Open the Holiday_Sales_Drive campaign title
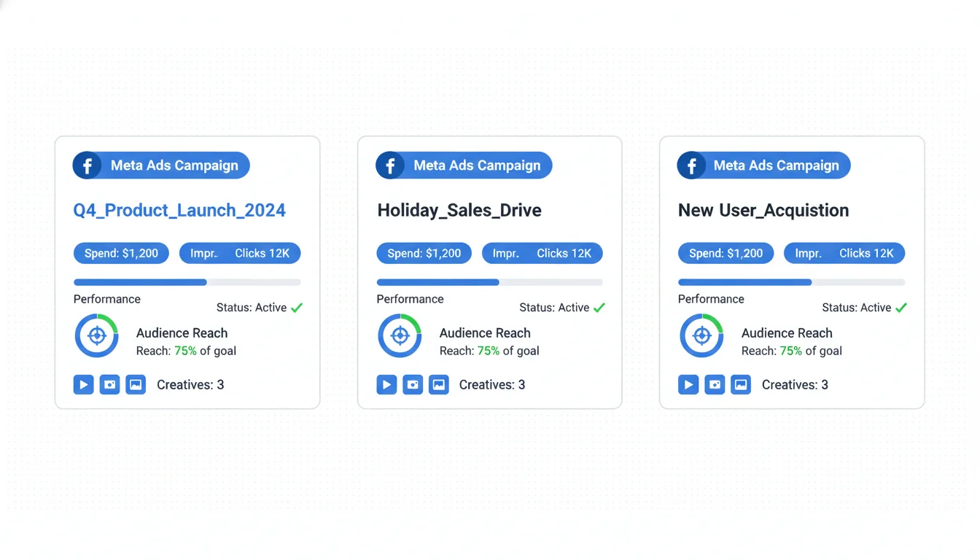The image size is (980, 560). click(459, 211)
